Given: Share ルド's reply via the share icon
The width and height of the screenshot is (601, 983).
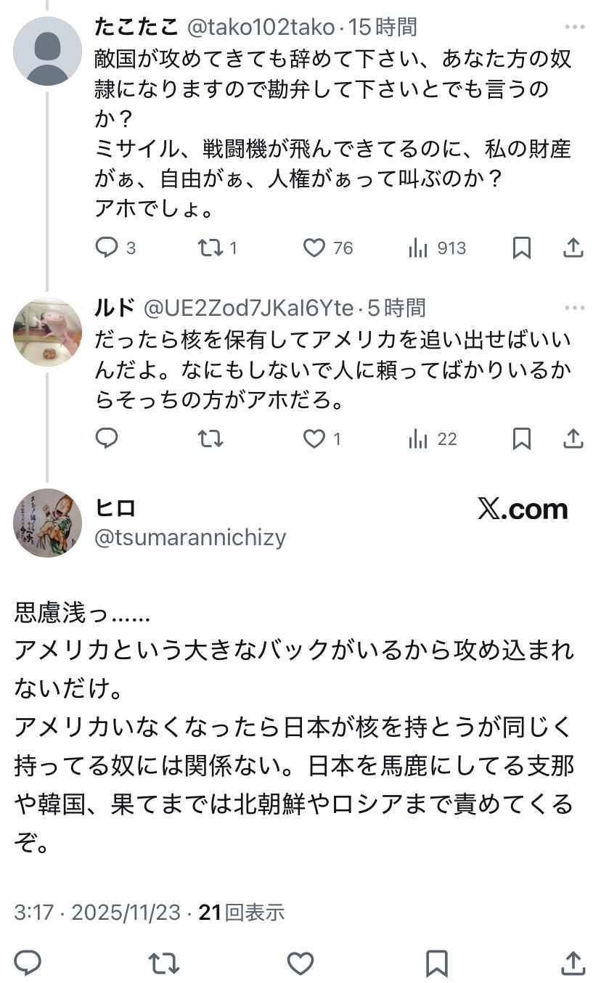Looking at the screenshot, I should point(572,439).
